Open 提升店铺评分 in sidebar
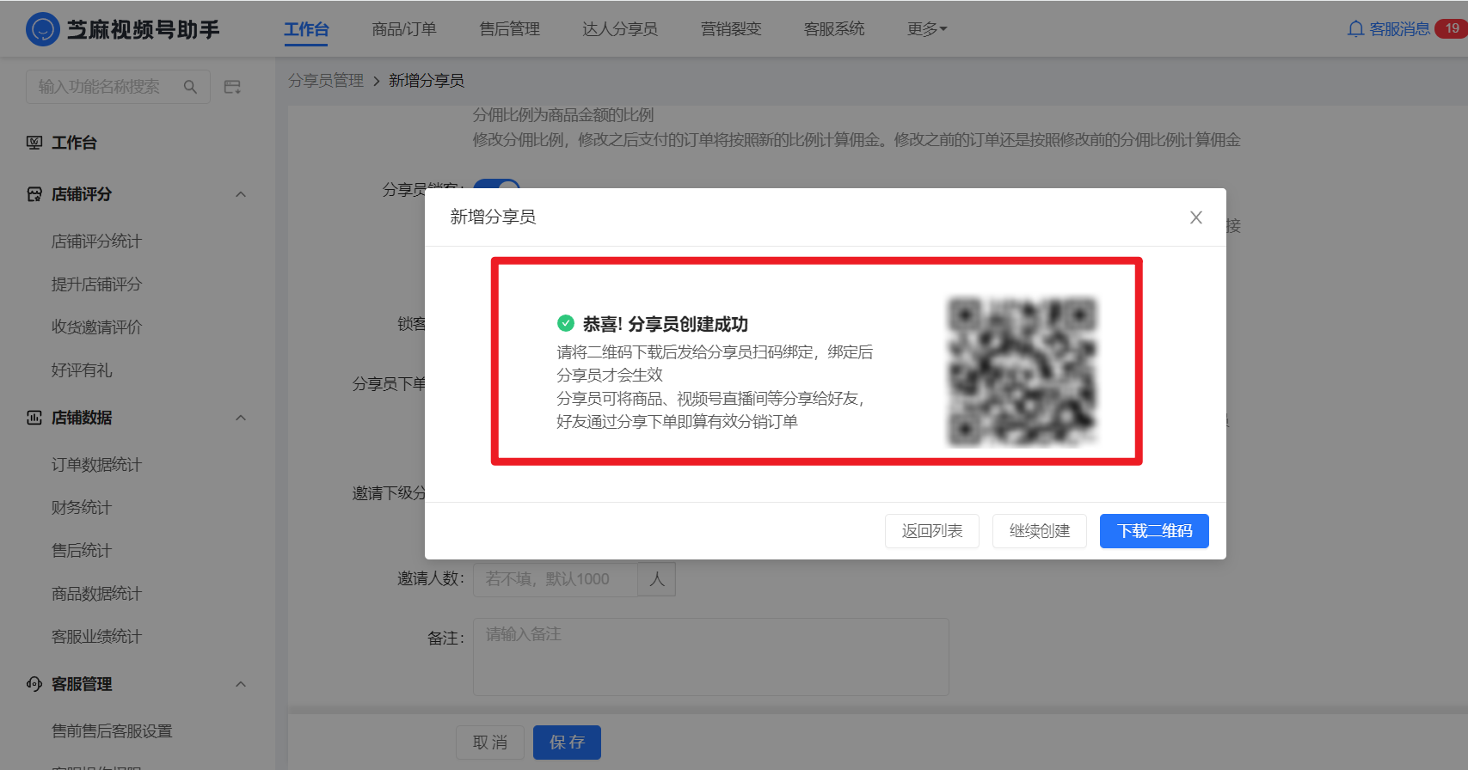1468x770 pixels. (96, 284)
